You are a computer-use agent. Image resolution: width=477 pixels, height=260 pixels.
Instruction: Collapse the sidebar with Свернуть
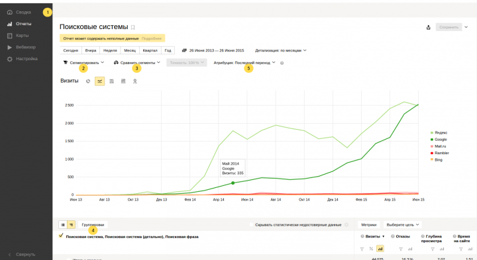click(x=22, y=254)
